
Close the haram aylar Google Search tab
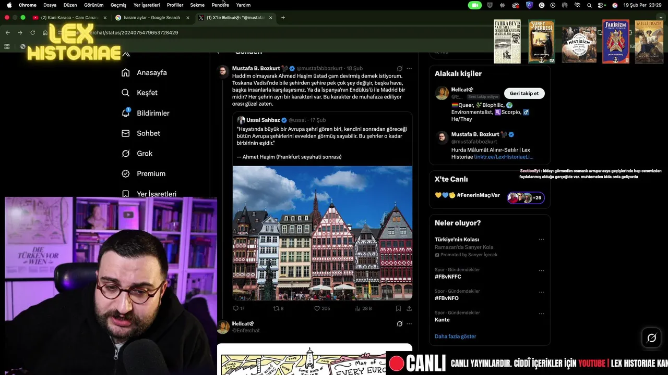click(x=188, y=17)
